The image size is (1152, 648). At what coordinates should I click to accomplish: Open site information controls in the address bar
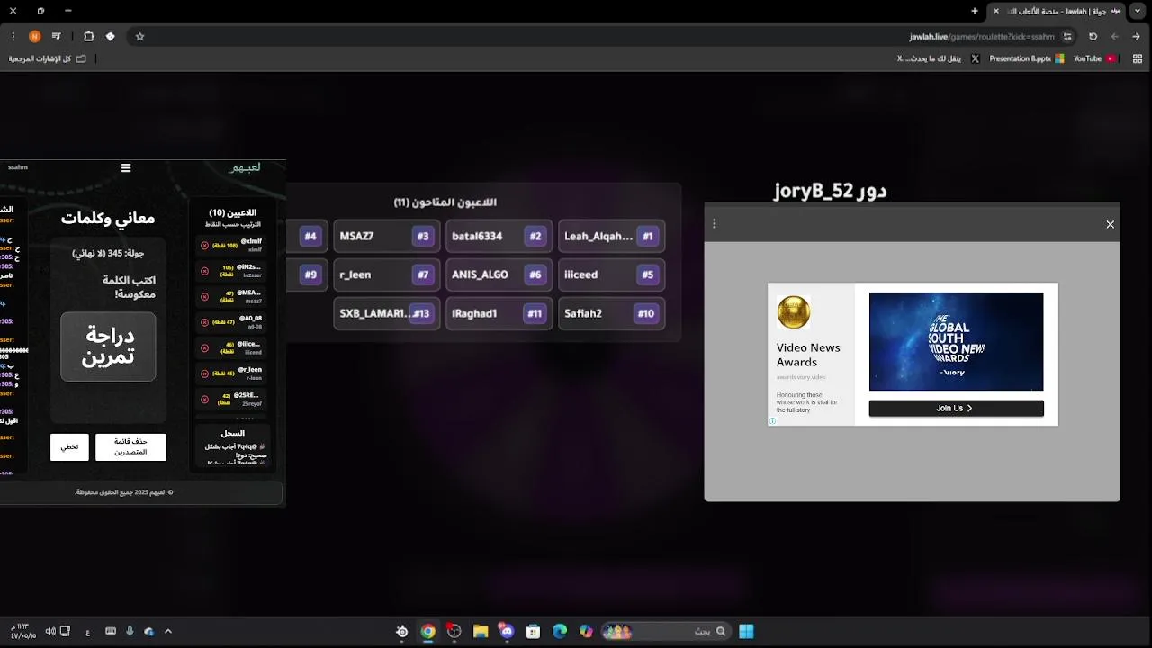tap(1067, 37)
